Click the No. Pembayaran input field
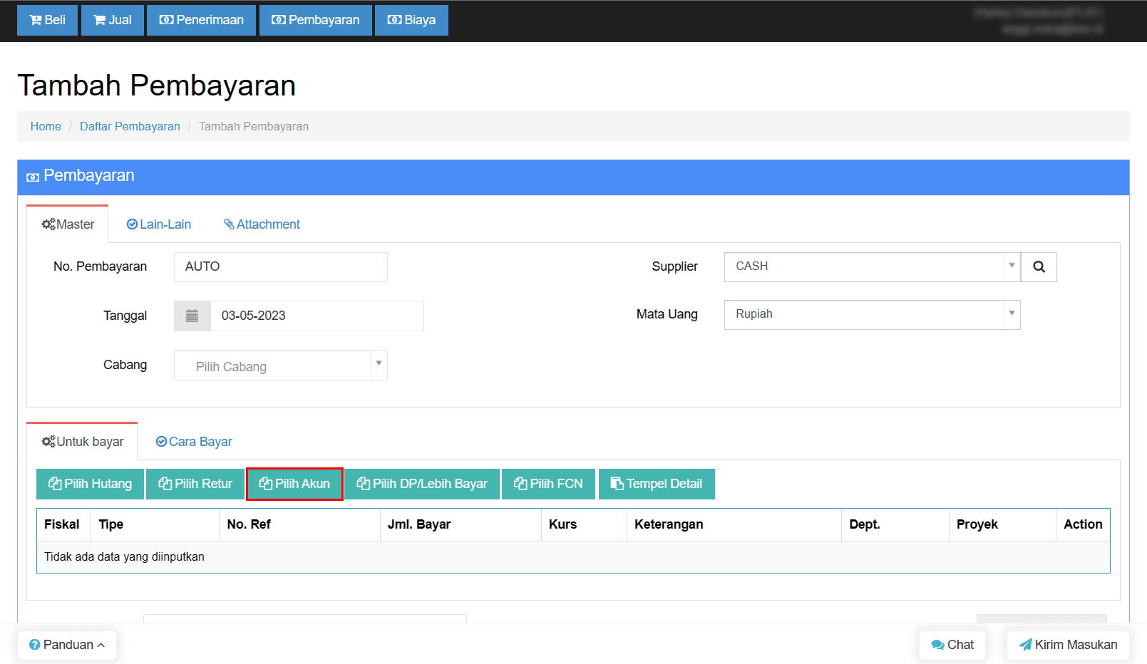The width and height of the screenshot is (1147, 664). pyautogui.click(x=280, y=266)
